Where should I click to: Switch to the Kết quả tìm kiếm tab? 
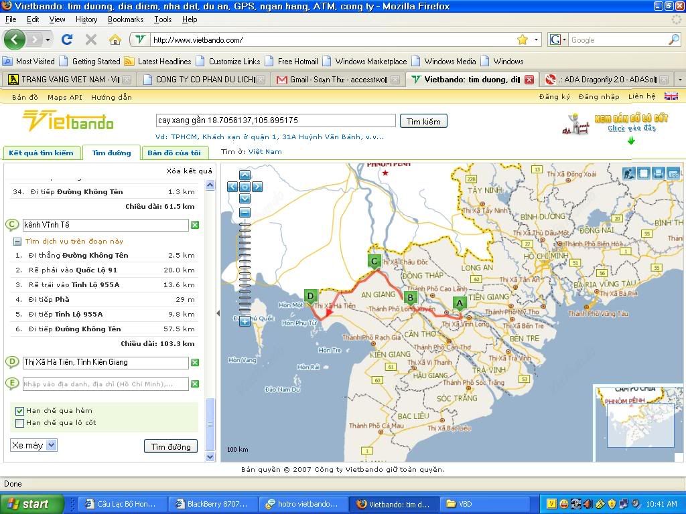point(42,153)
